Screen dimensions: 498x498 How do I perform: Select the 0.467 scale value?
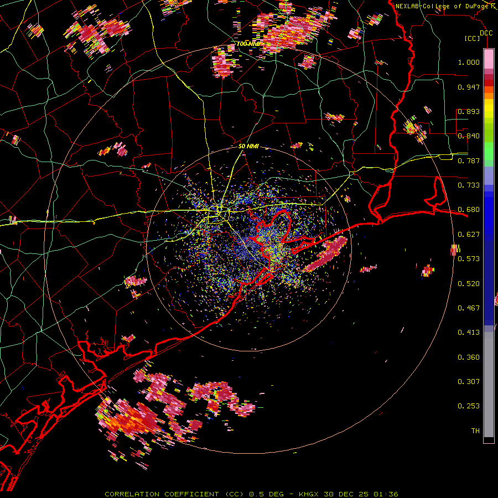pos(469,308)
